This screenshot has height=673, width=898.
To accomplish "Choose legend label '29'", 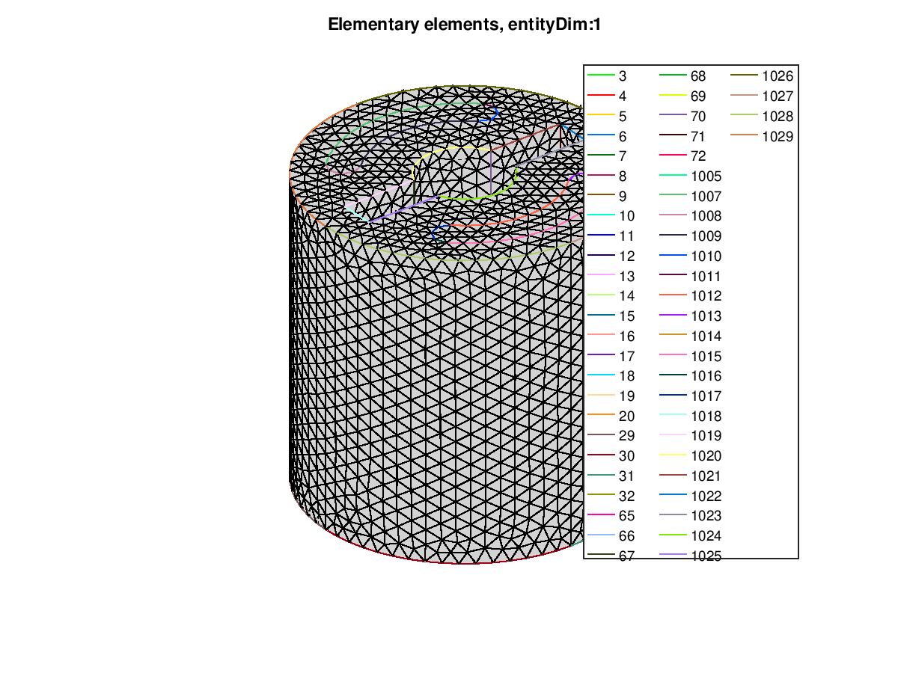I will point(627,436).
